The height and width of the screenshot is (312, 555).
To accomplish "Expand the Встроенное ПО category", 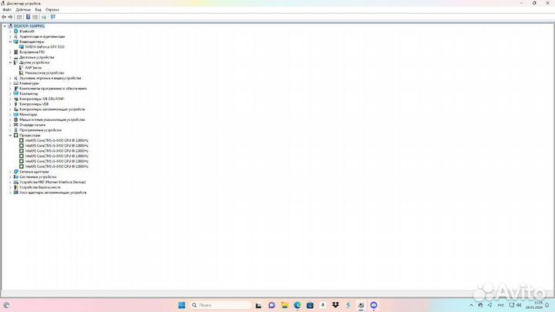I will [10, 52].
